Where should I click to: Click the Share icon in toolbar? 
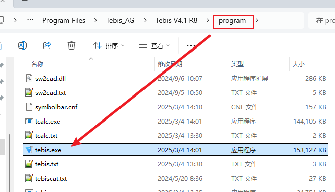tap(47, 45)
